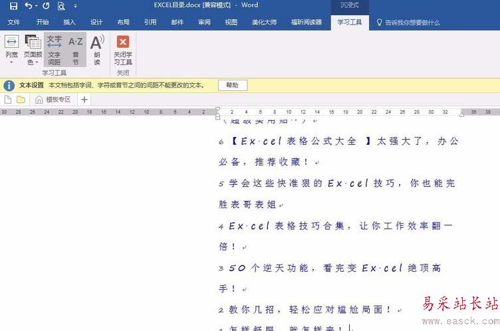Toggle 音节 syllables display

point(76,49)
